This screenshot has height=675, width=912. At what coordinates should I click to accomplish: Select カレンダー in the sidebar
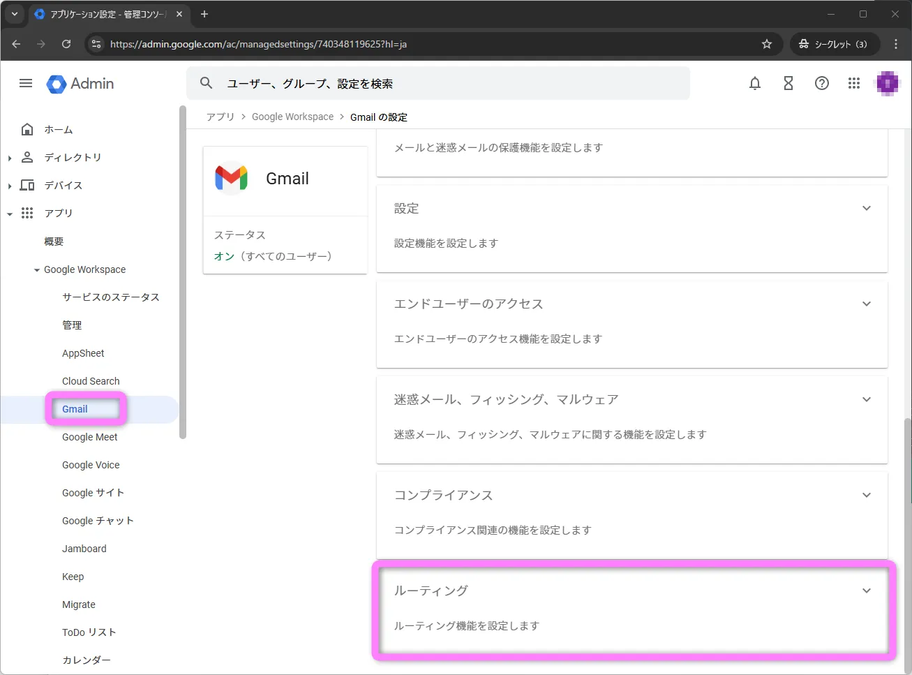coord(87,660)
